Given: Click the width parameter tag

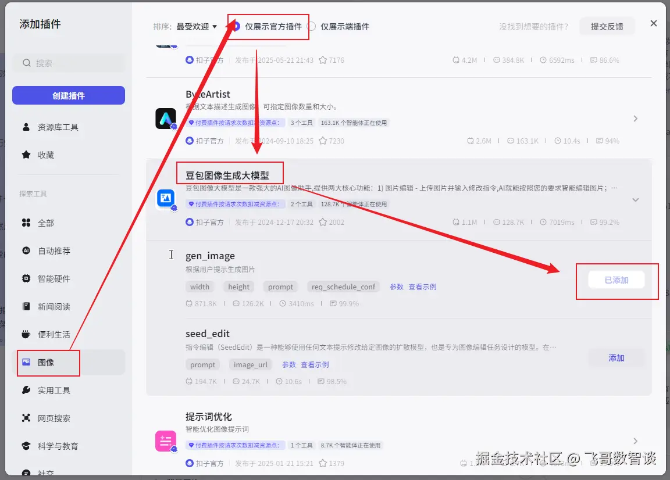Looking at the screenshot, I should click(x=199, y=287).
